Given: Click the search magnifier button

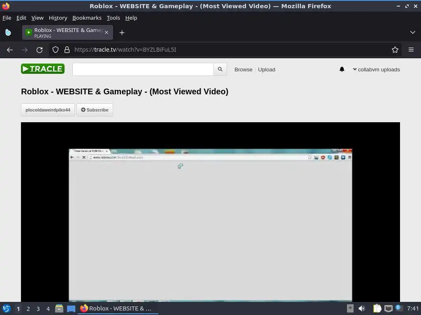Looking at the screenshot, I should [220, 69].
